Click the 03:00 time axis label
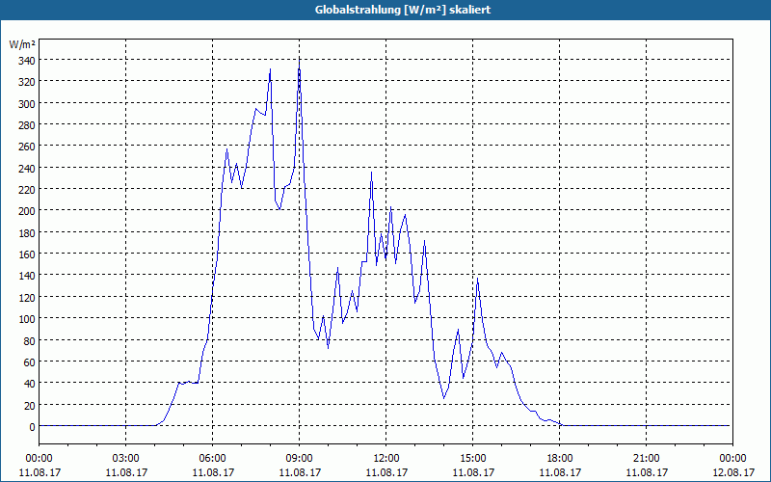 coord(126,459)
